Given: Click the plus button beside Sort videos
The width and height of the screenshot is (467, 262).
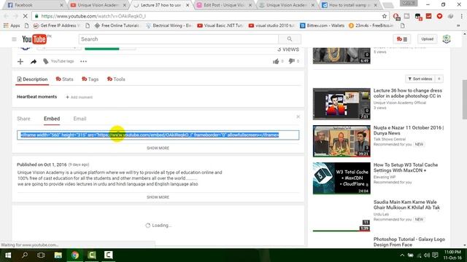Looking at the screenshot, I should click(439, 79).
